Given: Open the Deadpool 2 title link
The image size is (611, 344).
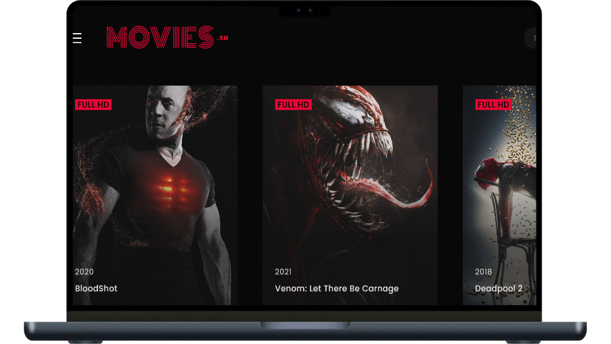Looking at the screenshot, I should 498,289.
